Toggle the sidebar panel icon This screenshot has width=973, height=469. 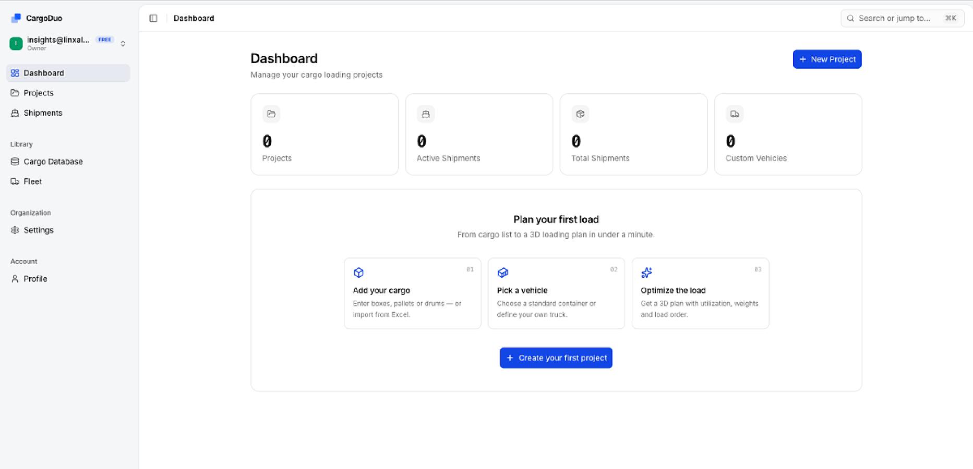tap(153, 18)
